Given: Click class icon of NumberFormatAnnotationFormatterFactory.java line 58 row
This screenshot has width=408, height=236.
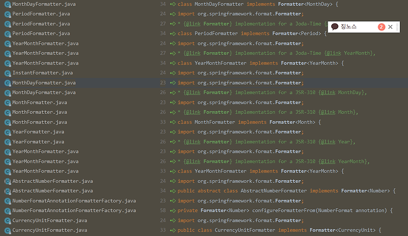Looking at the screenshot, I should pos(8,211).
